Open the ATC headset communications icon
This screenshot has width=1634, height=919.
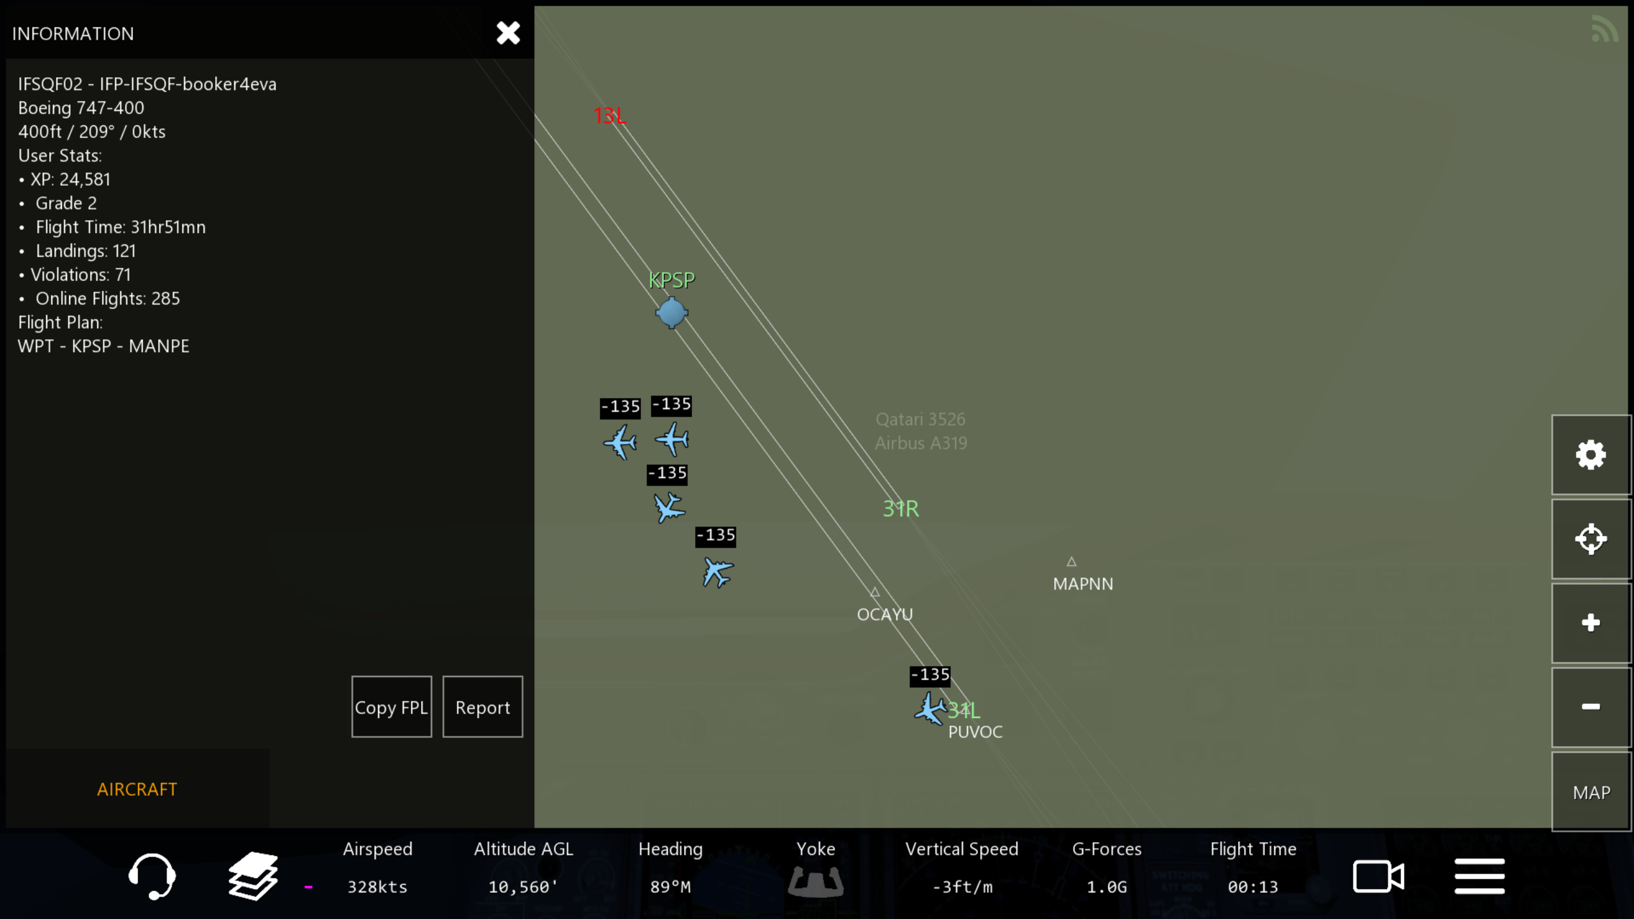coord(152,876)
